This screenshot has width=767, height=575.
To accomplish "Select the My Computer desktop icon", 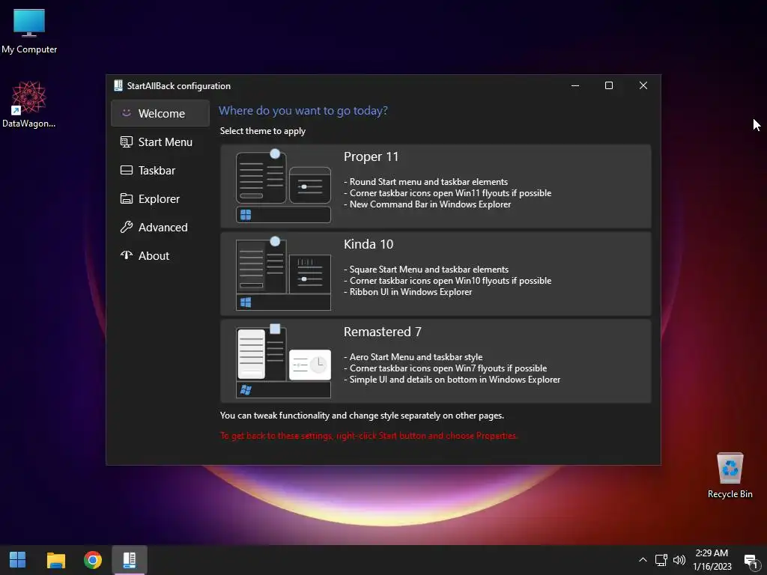I will coord(29,31).
